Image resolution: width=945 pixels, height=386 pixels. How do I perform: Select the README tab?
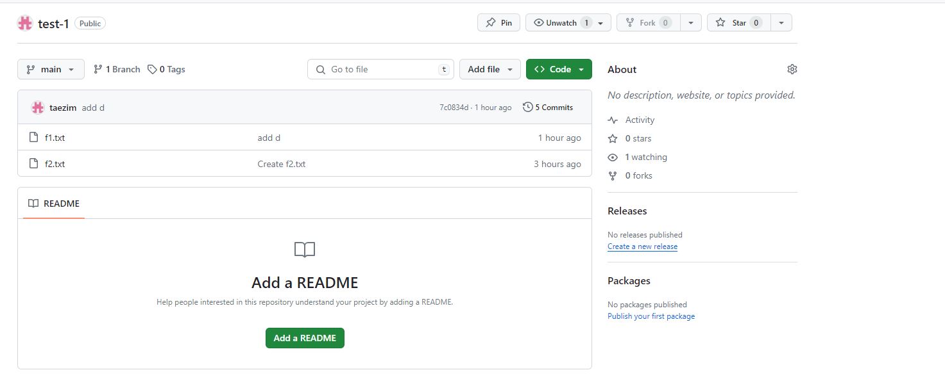pos(54,204)
